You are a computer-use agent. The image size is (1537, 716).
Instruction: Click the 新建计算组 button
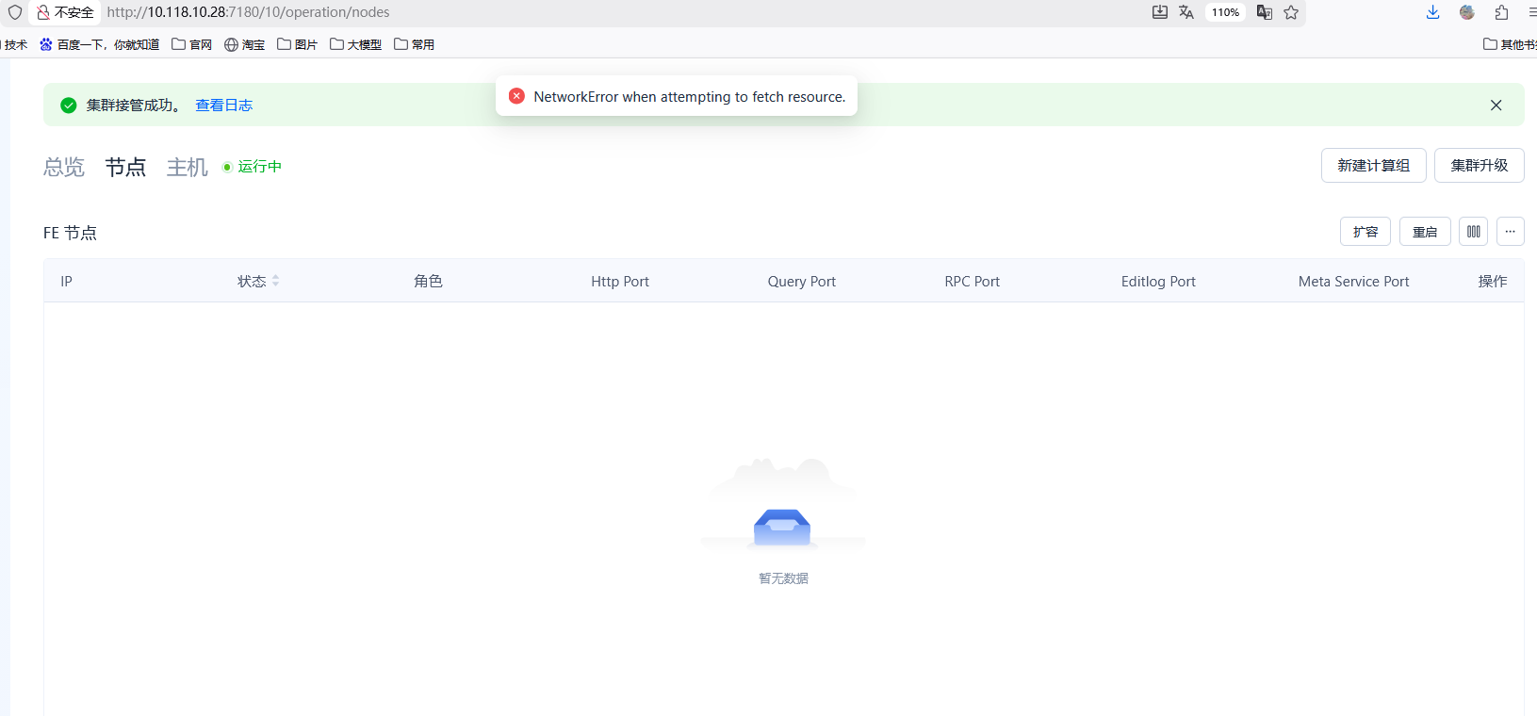(x=1373, y=166)
